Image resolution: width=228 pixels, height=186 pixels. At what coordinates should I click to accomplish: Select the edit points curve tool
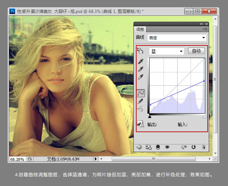point(140,93)
